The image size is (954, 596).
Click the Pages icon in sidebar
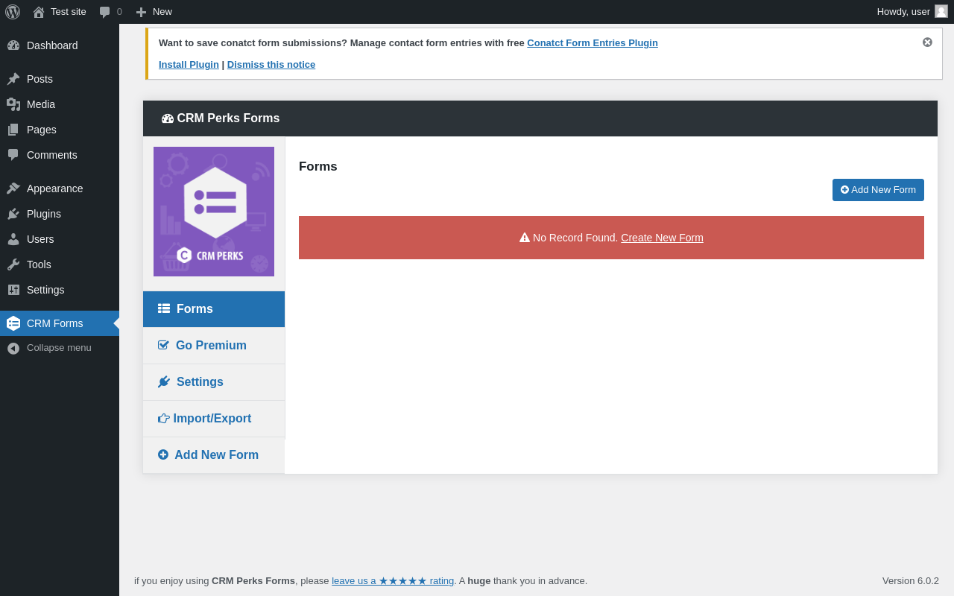pos(13,130)
